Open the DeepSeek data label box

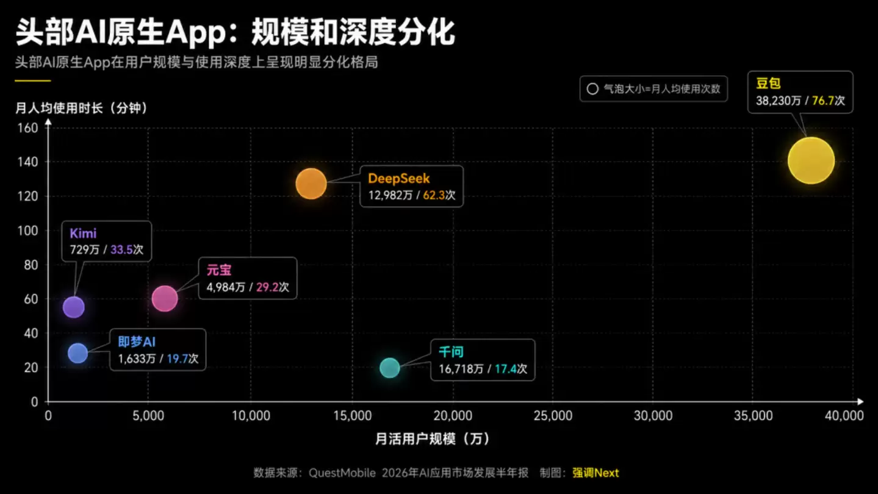coord(411,186)
